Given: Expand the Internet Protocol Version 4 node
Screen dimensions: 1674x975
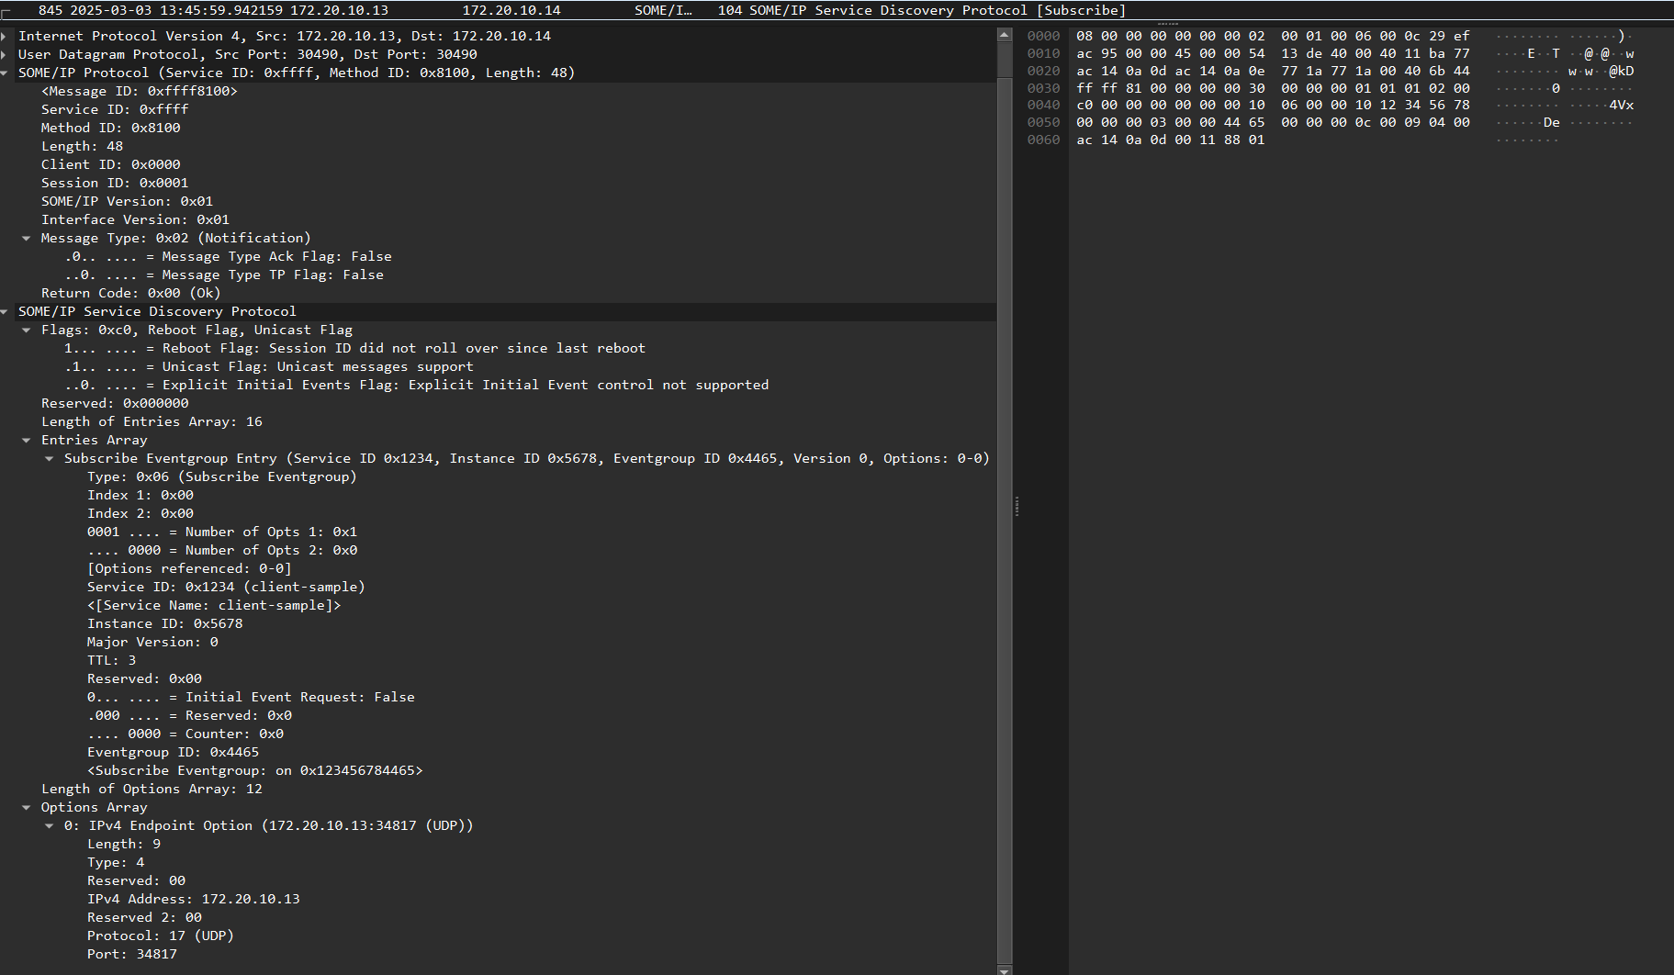Looking at the screenshot, I should pos(6,36).
